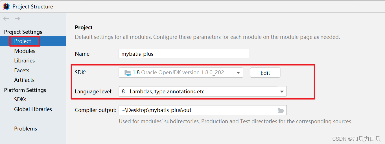This screenshot has width=385, height=144.
Task: Expand the Language level dropdown arrow
Action: coord(282,92)
